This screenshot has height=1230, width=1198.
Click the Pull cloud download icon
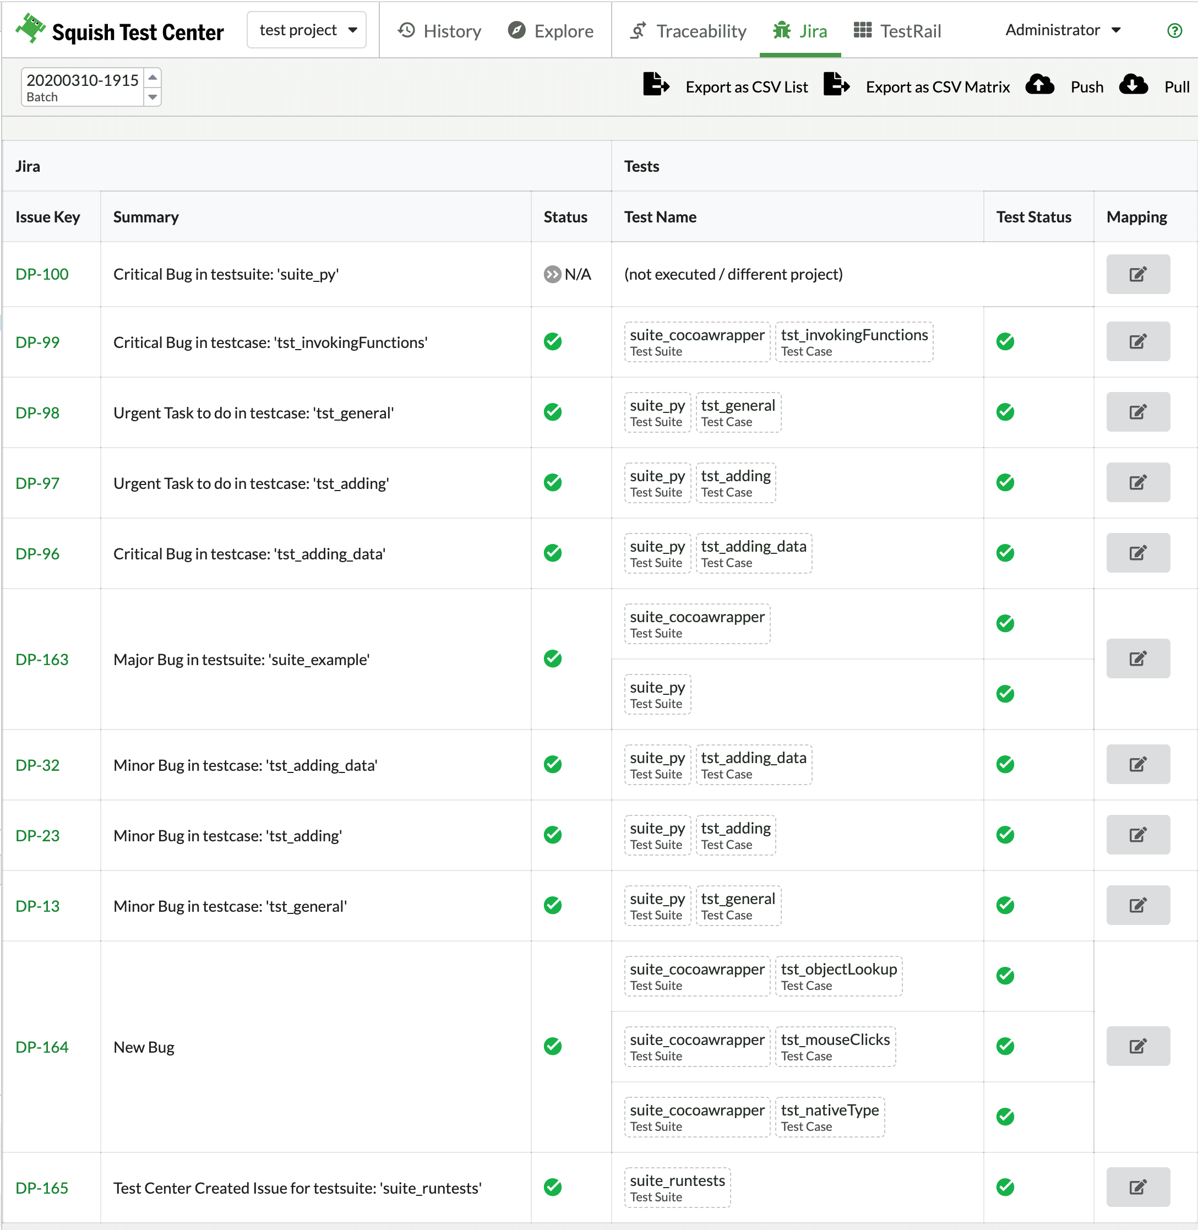[x=1133, y=84]
